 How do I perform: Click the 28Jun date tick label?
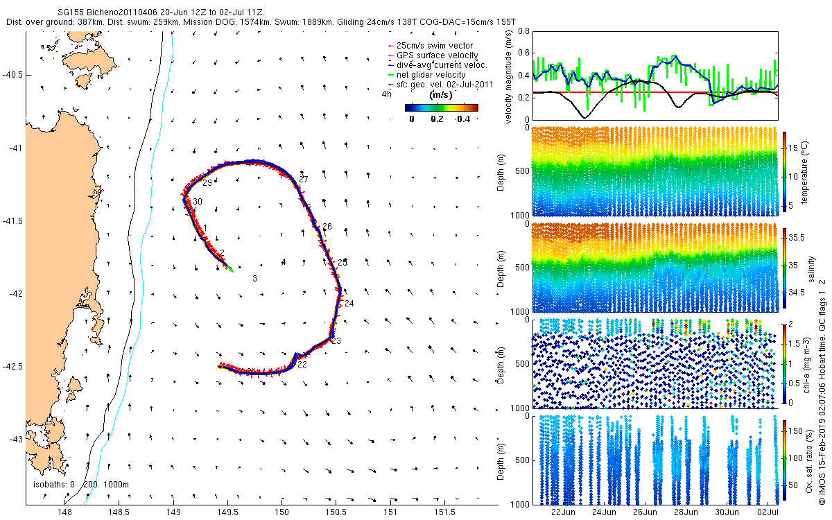point(686,512)
